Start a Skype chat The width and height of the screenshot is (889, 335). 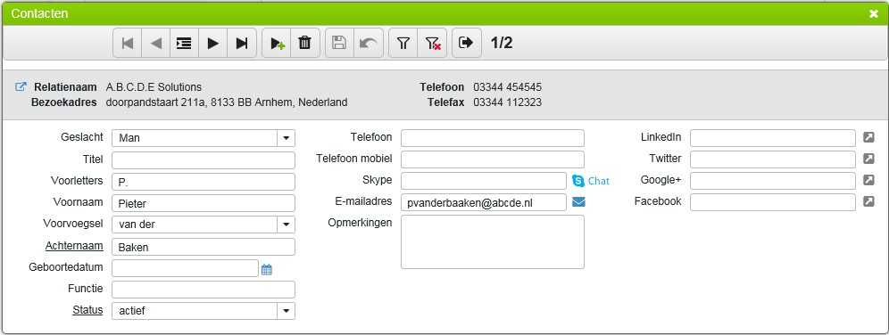coord(591,181)
